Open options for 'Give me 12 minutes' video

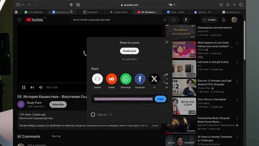click(238, 81)
